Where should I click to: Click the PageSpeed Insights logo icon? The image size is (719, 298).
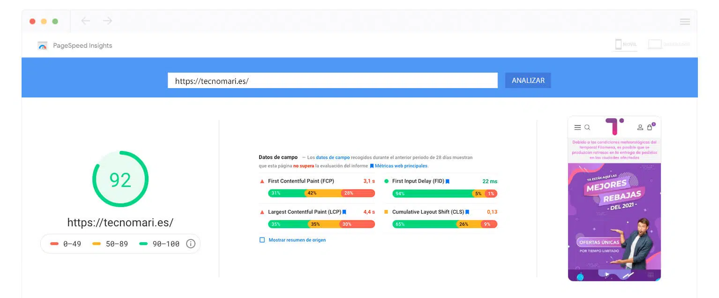[x=43, y=45]
